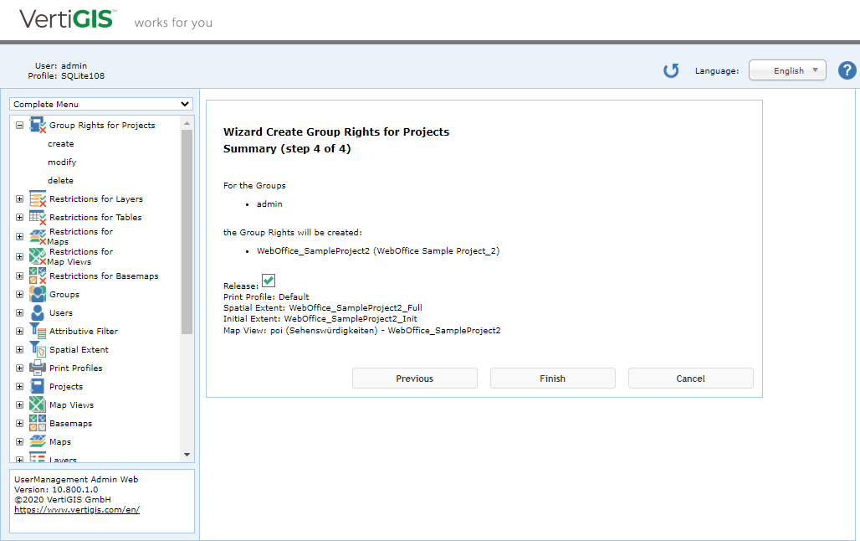
Task: Collapse the Group Rights for Projects node
Action: (x=18, y=124)
